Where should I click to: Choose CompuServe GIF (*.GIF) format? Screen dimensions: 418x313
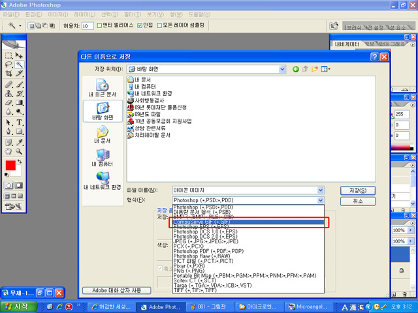(248, 222)
